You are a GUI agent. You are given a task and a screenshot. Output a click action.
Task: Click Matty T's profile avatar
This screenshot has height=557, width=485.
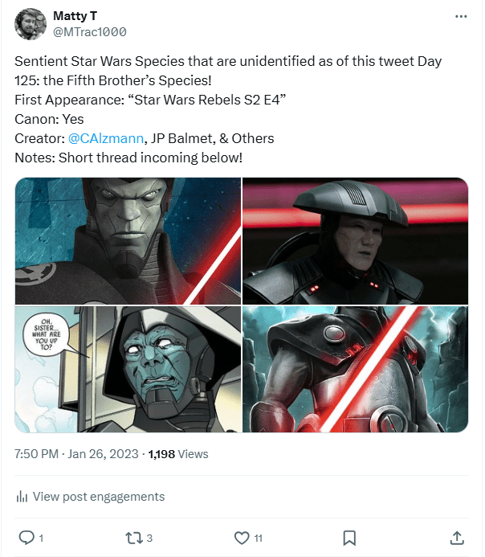(x=30, y=23)
